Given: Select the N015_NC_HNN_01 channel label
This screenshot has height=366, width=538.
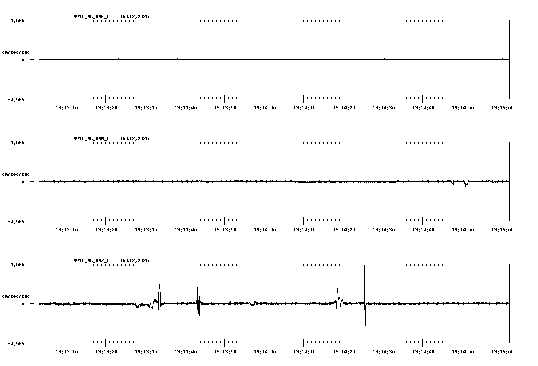Looking at the screenshot, I should 92,139.
